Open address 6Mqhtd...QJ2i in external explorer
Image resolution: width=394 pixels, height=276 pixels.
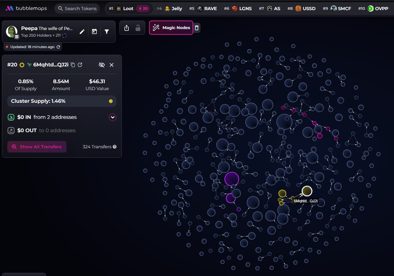[x=80, y=65]
